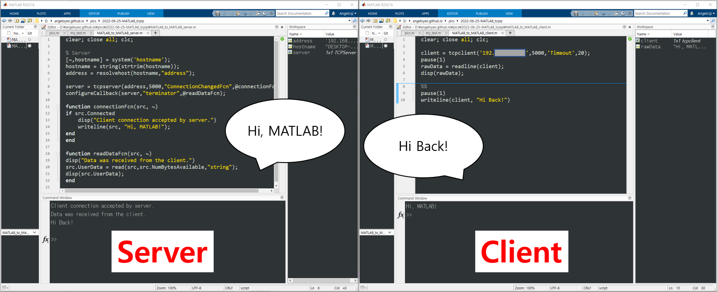Click notification bell in Server window
Image resolution: width=718 pixels, height=292 pixels.
(334, 13)
